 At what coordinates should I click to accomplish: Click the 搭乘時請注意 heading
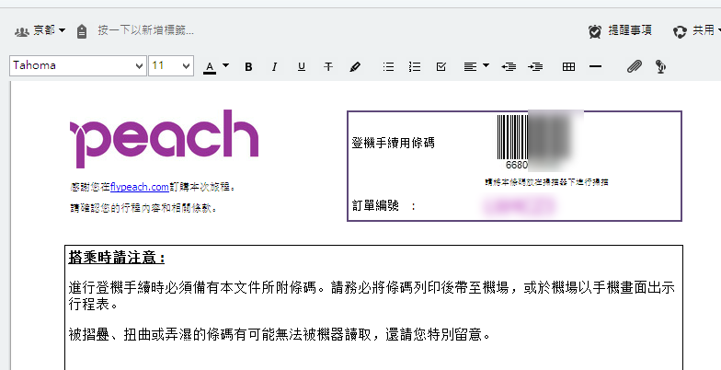point(117,258)
